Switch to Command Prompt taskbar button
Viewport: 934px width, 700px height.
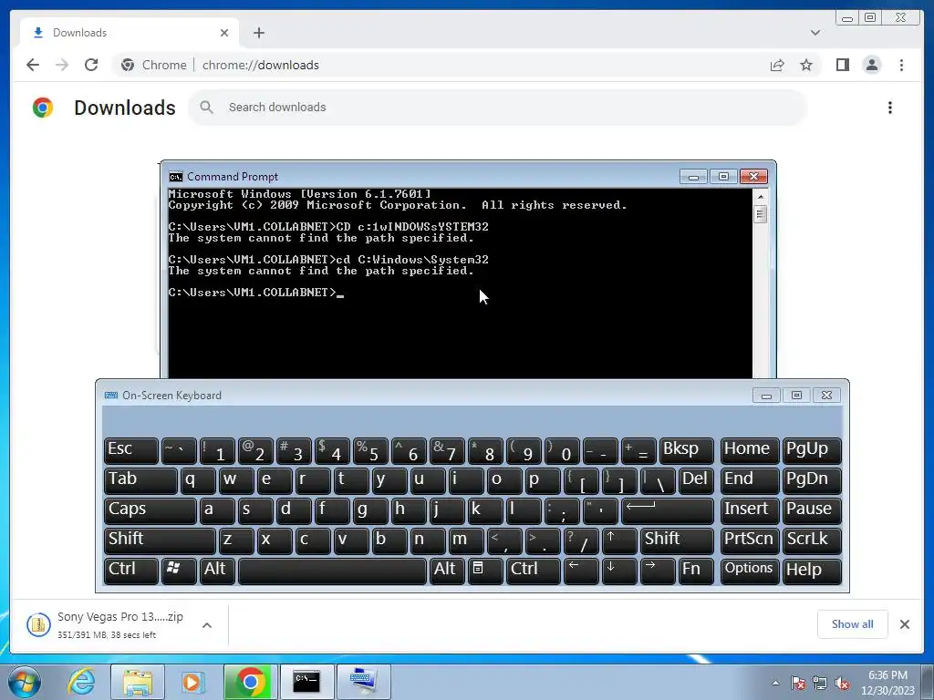[x=306, y=682]
